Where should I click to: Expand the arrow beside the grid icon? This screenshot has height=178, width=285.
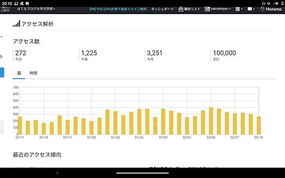tap(242, 9)
